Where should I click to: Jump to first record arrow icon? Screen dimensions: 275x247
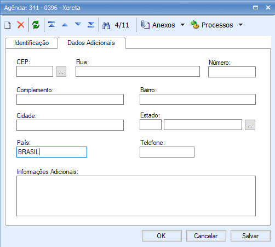tap(51, 24)
